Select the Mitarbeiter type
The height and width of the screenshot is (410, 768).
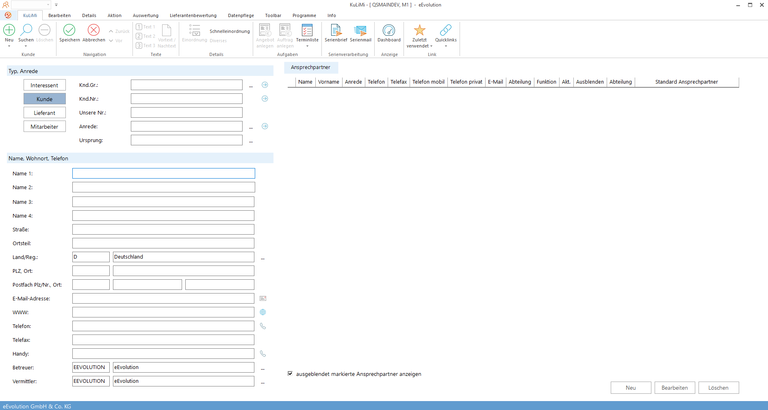click(x=44, y=127)
